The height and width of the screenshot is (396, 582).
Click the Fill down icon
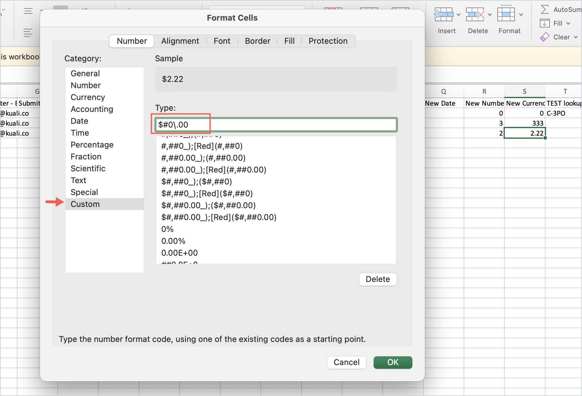click(x=545, y=23)
